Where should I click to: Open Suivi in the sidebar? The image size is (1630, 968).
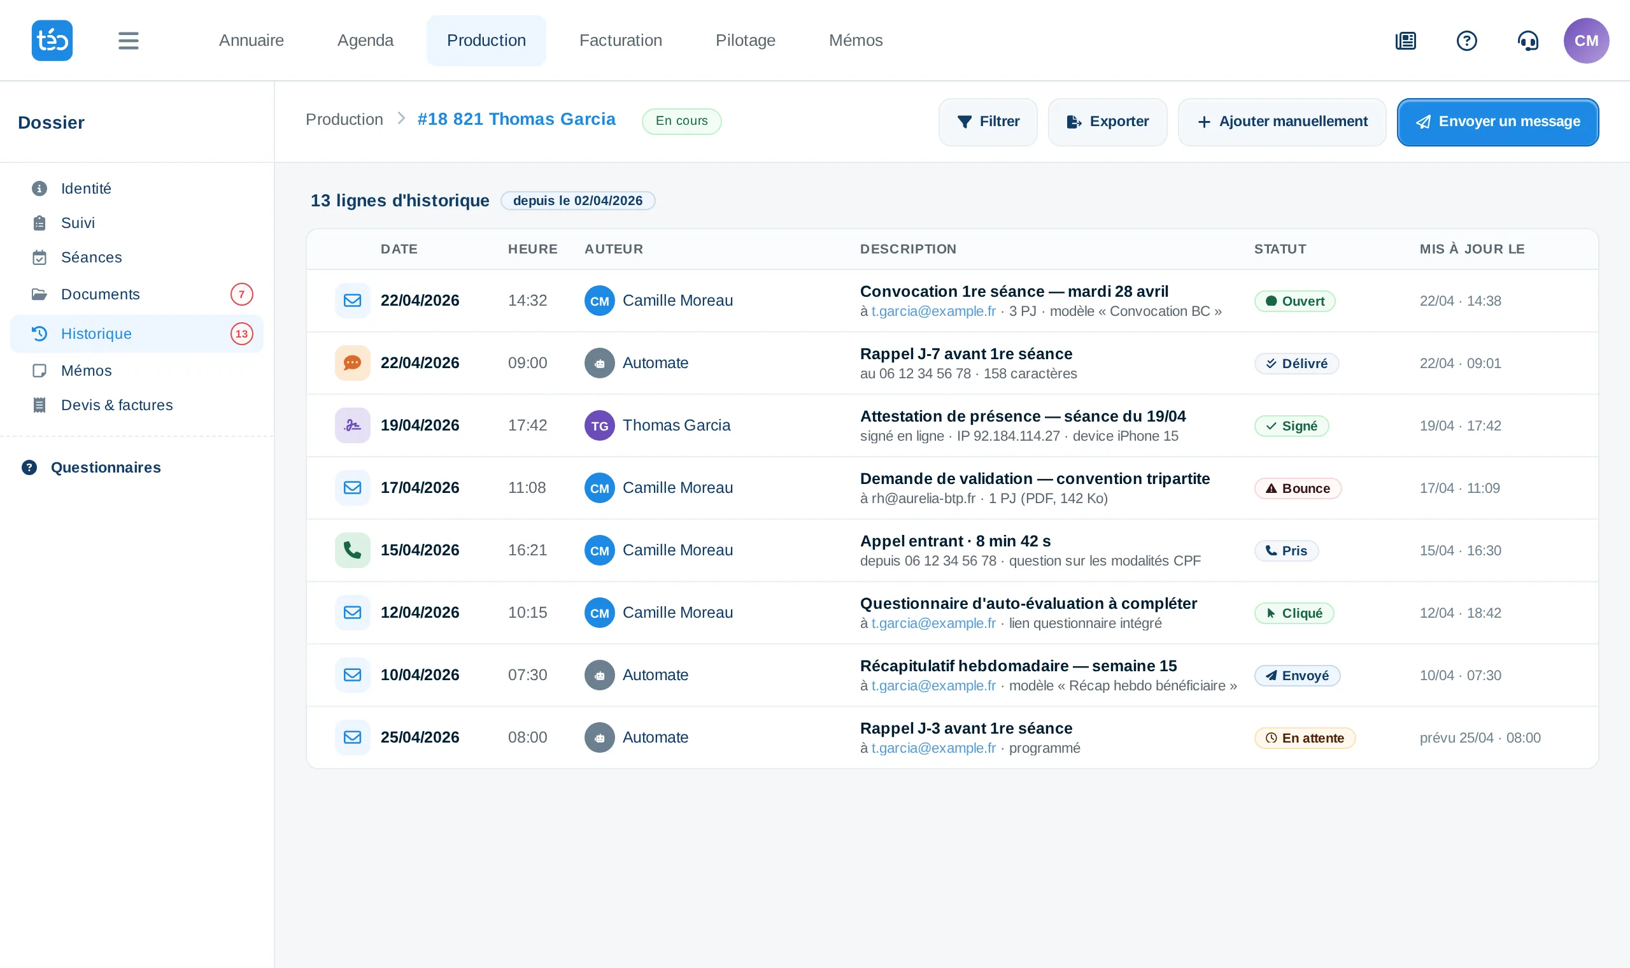137,223
